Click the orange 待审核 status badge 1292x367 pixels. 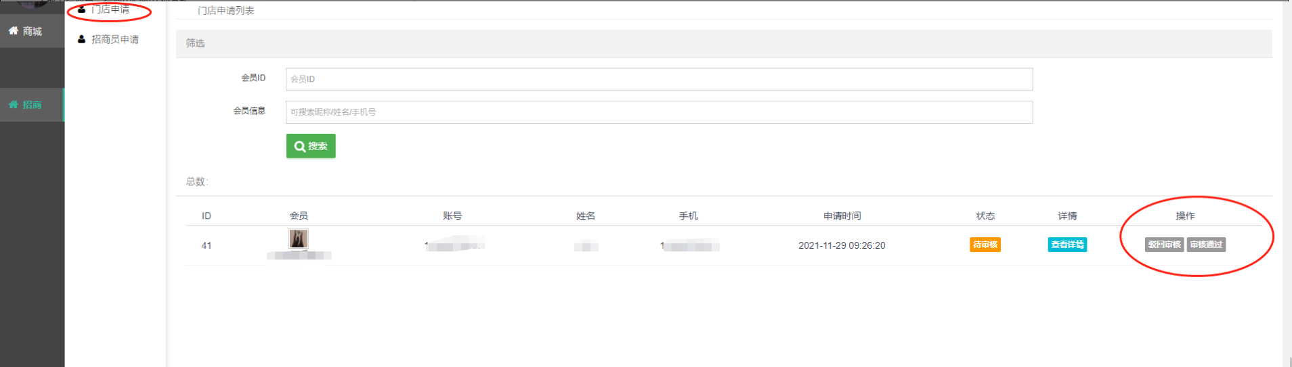[x=985, y=245]
